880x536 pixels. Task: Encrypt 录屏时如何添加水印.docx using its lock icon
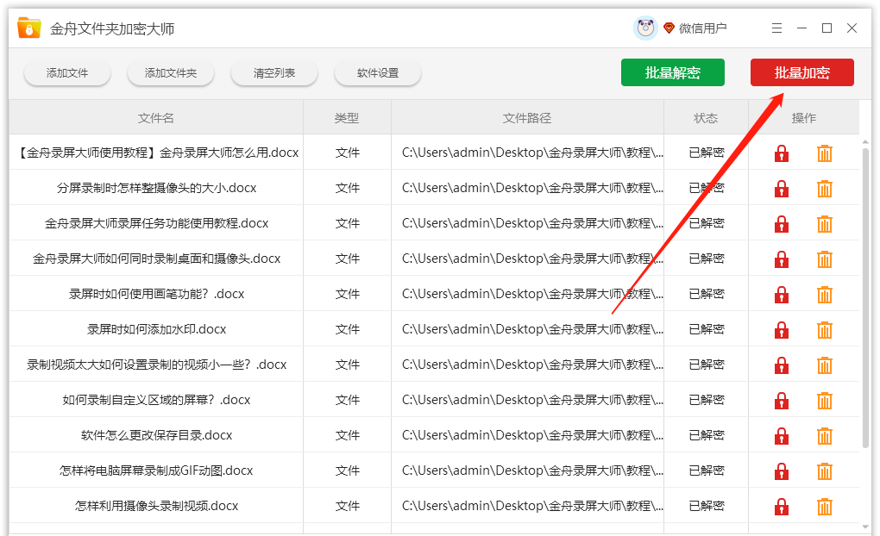click(782, 328)
